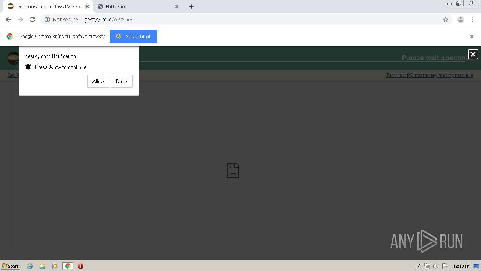Click the broken page sad-face icon
This screenshot has height=271, width=481.
(x=233, y=171)
